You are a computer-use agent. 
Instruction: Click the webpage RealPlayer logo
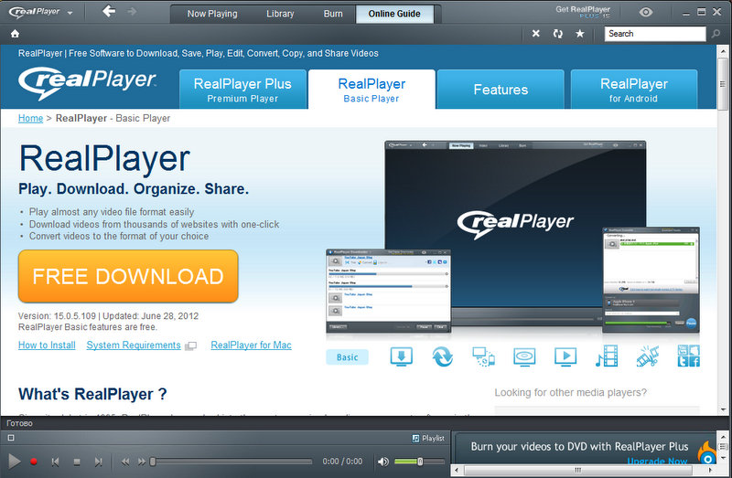(x=87, y=83)
